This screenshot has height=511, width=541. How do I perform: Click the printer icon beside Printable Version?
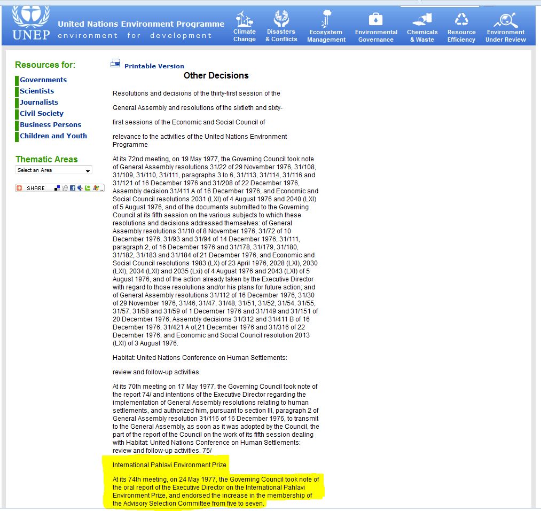pos(115,64)
